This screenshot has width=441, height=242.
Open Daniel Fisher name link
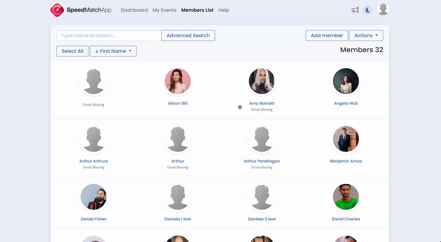pyautogui.click(x=93, y=219)
